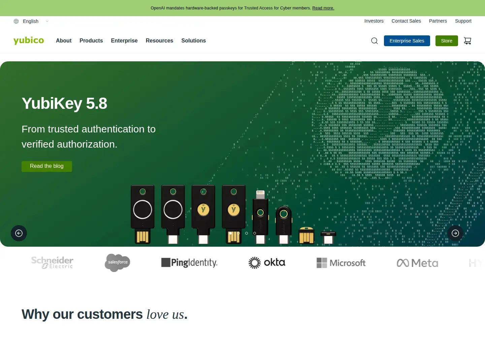Click the Schneider Electric logo
This screenshot has height=337, width=485.
(52, 263)
